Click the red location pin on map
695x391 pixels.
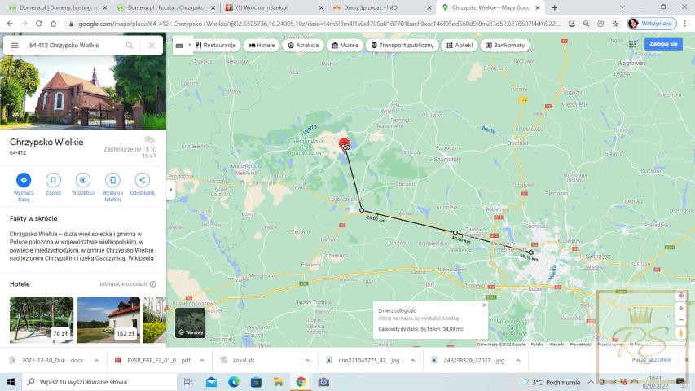(344, 143)
